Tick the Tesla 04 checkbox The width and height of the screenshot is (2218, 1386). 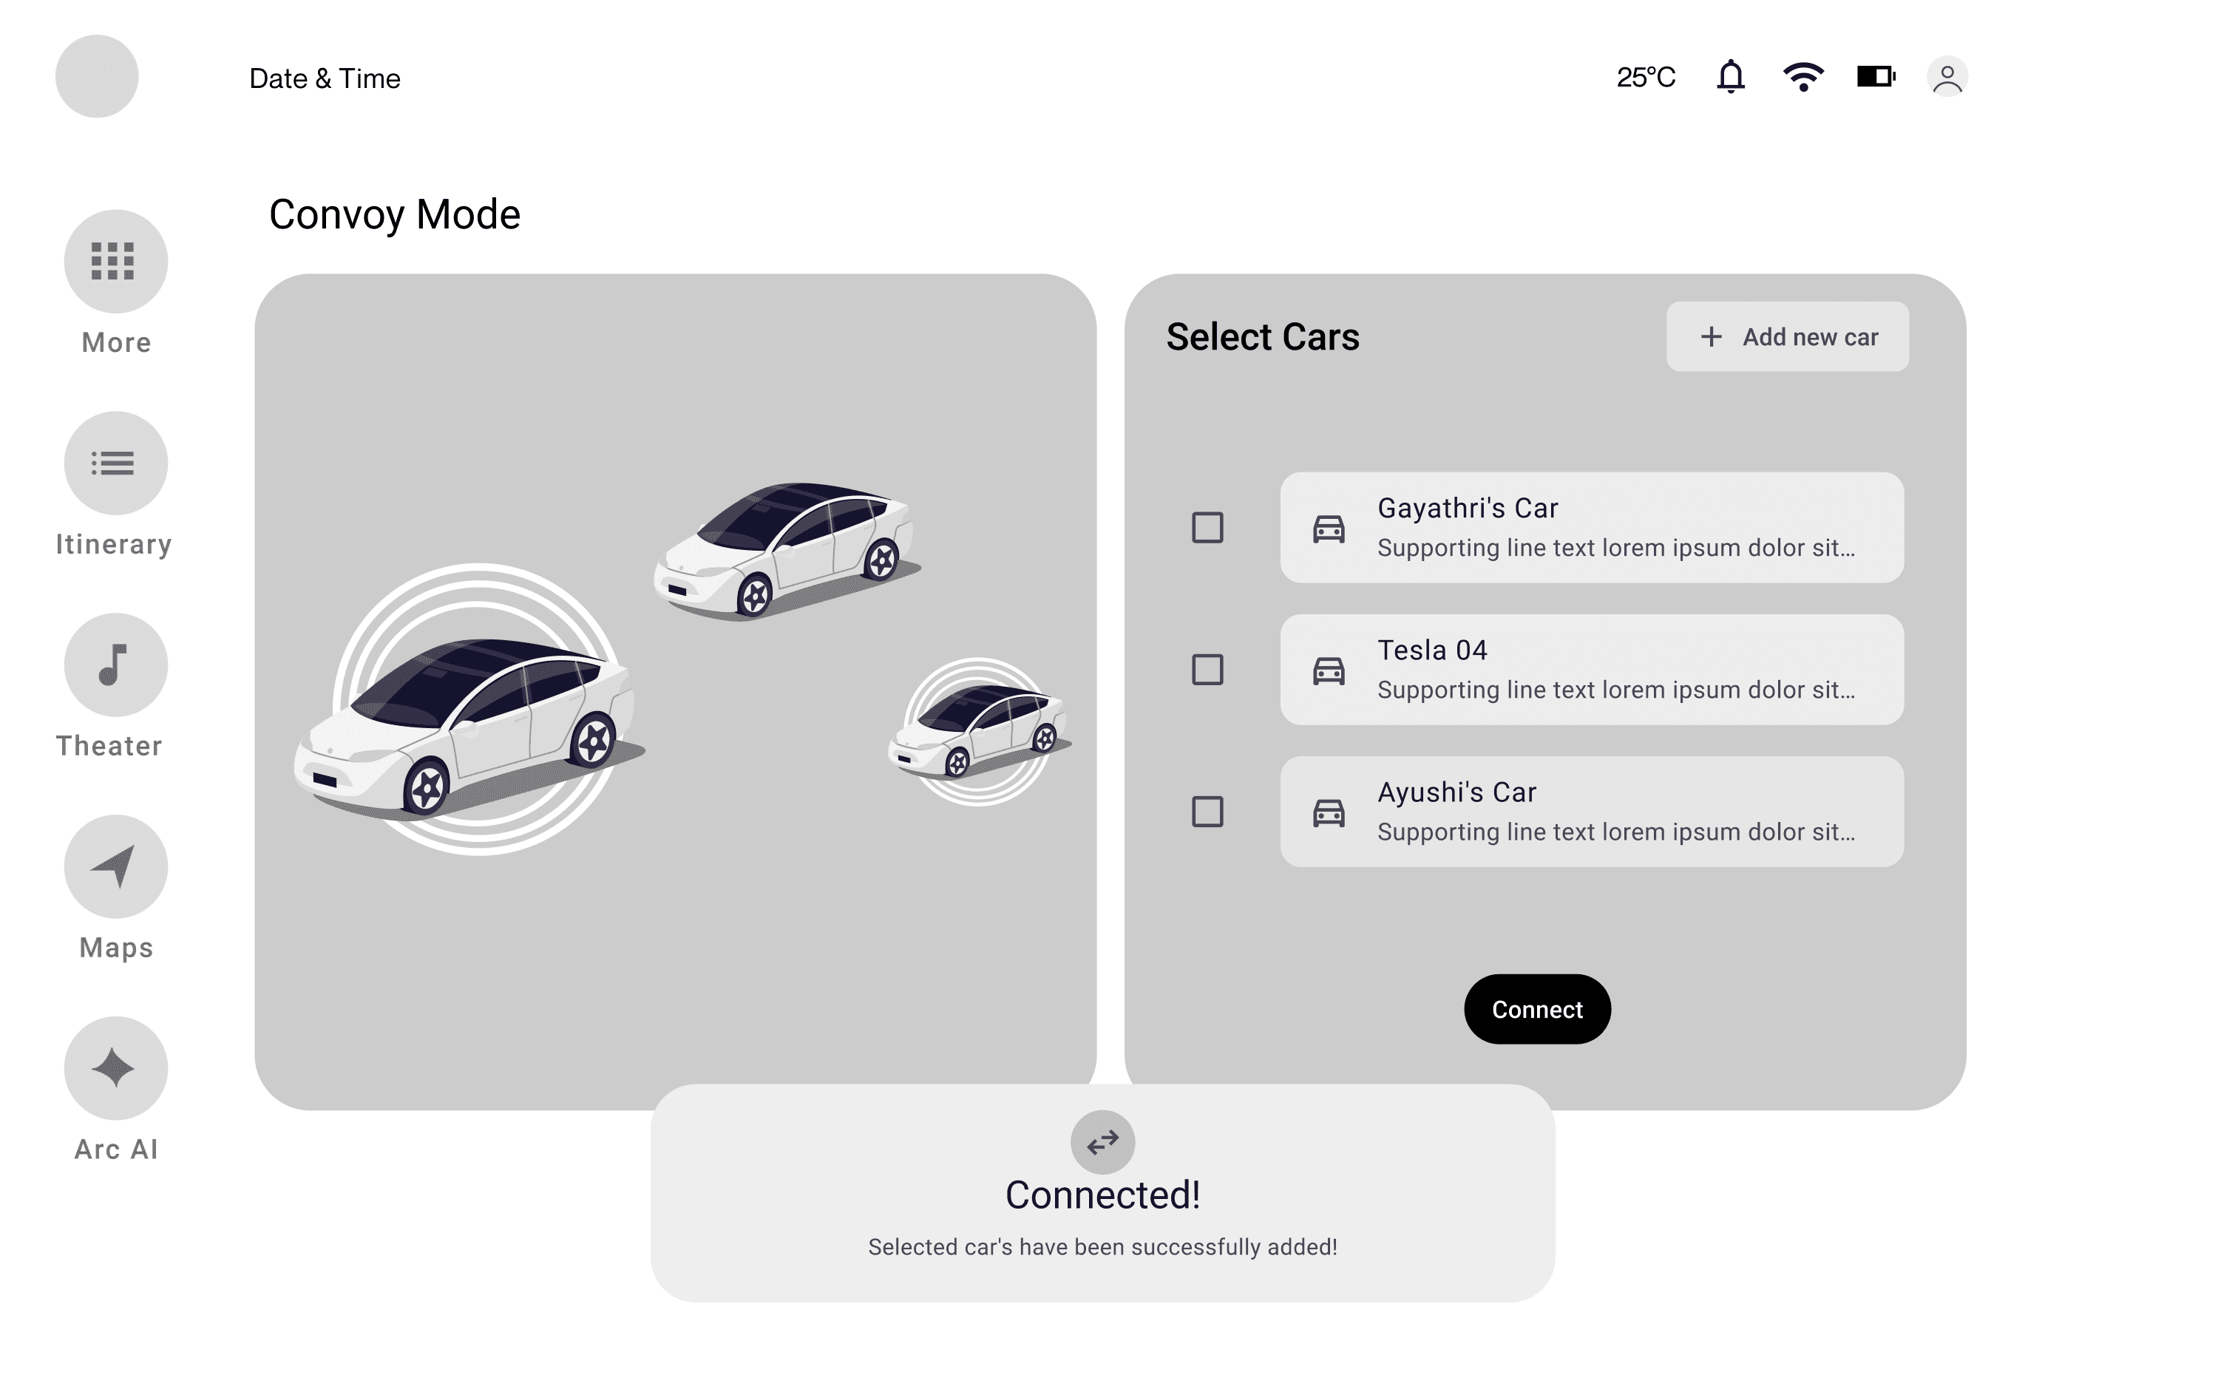point(1207,669)
